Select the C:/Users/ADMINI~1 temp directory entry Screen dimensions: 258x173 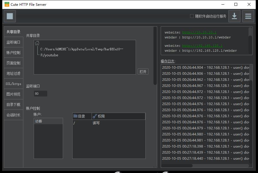coord(81,49)
